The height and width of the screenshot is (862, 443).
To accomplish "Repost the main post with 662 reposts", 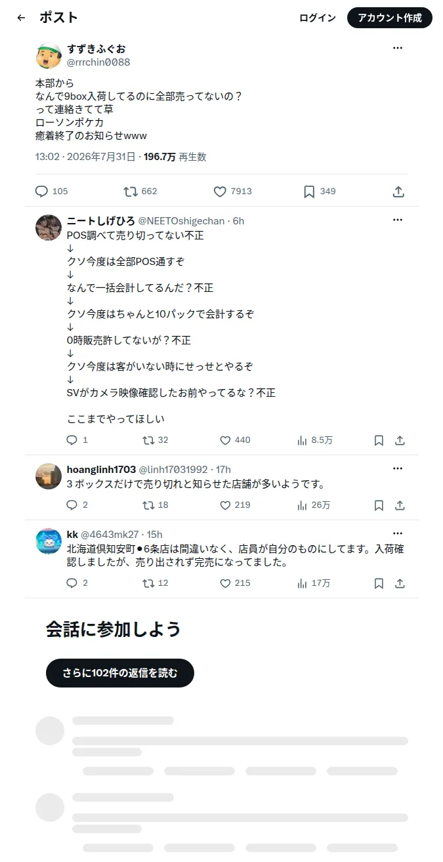I will click(x=140, y=191).
